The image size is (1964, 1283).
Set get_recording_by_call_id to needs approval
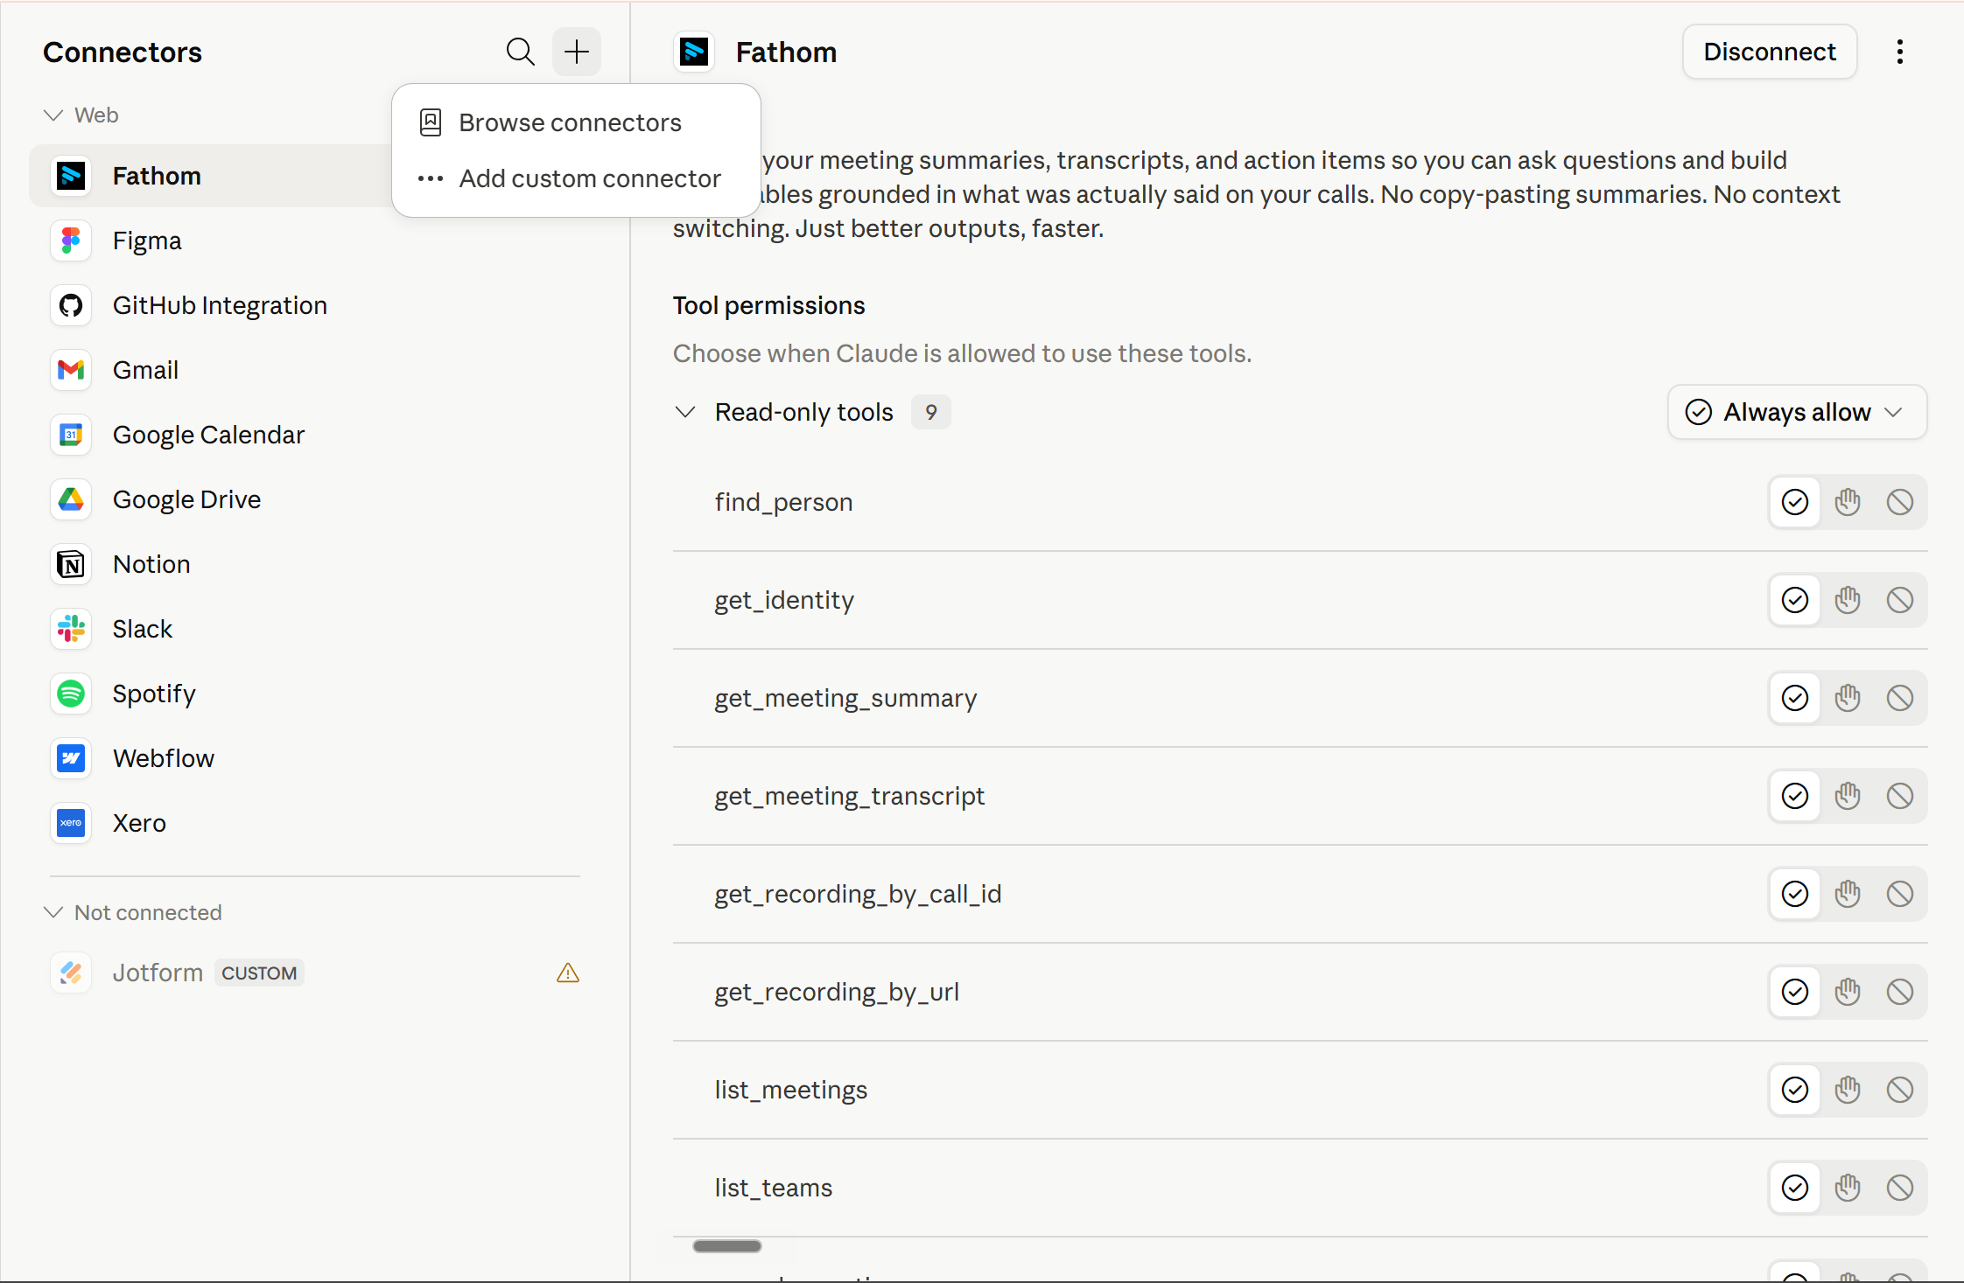[x=1848, y=894]
